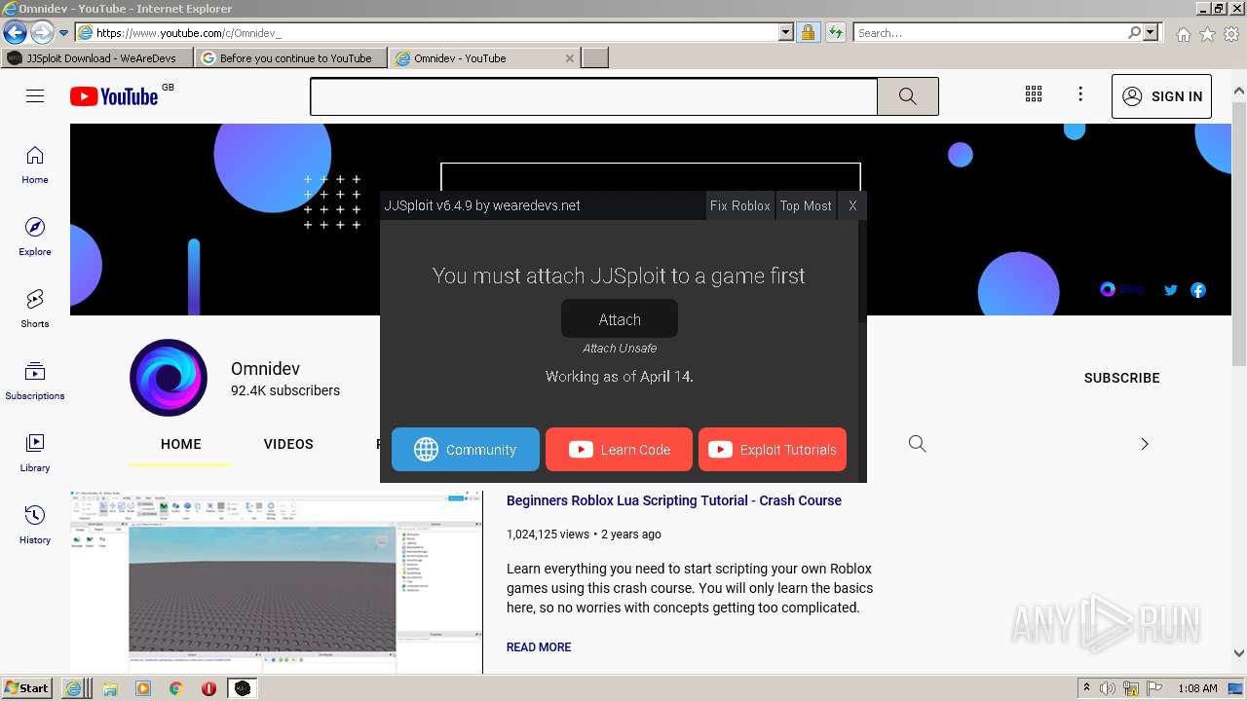
Task: Open the recent pages dropdown arrow
Action: [63, 33]
